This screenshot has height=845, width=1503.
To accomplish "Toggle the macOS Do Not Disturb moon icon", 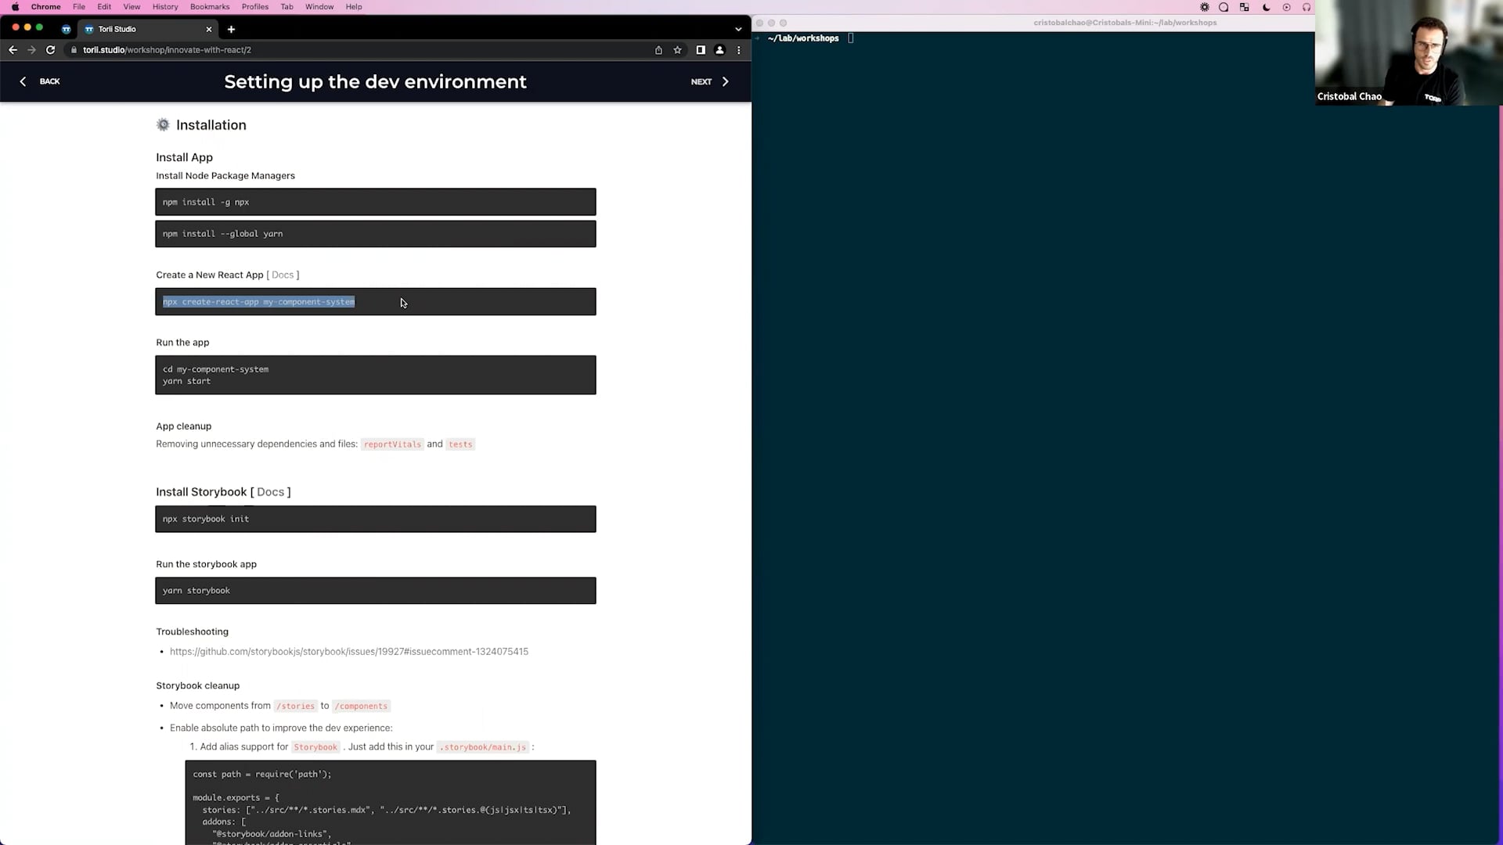I will pos(1266,7).
